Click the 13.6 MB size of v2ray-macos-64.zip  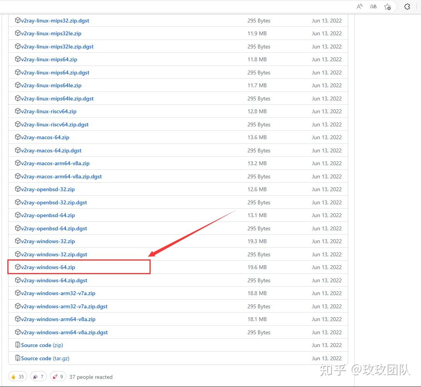point(257,137)
